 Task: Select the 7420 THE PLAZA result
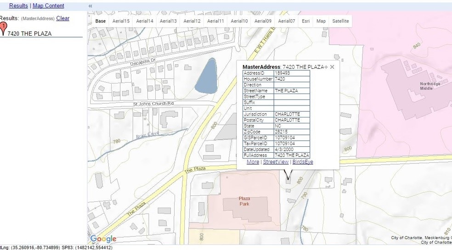[x=29, y=33]
